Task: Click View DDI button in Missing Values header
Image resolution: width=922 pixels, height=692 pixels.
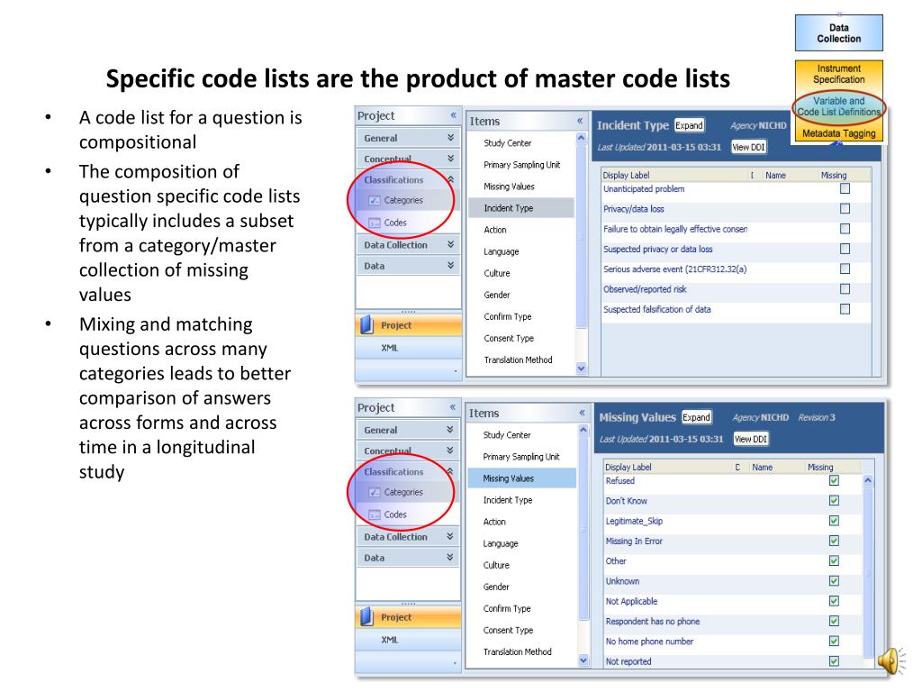Action: [x=751, y=439]
